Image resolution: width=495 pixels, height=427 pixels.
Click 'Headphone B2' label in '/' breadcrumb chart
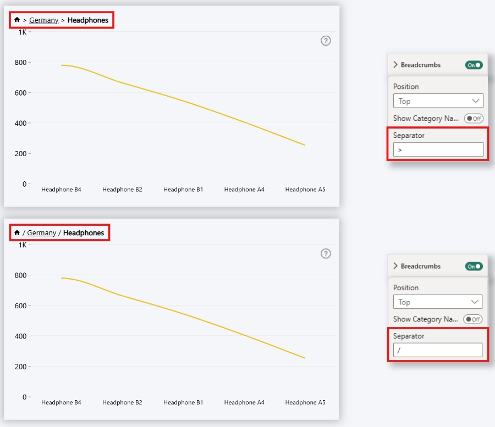coord(122,402)
